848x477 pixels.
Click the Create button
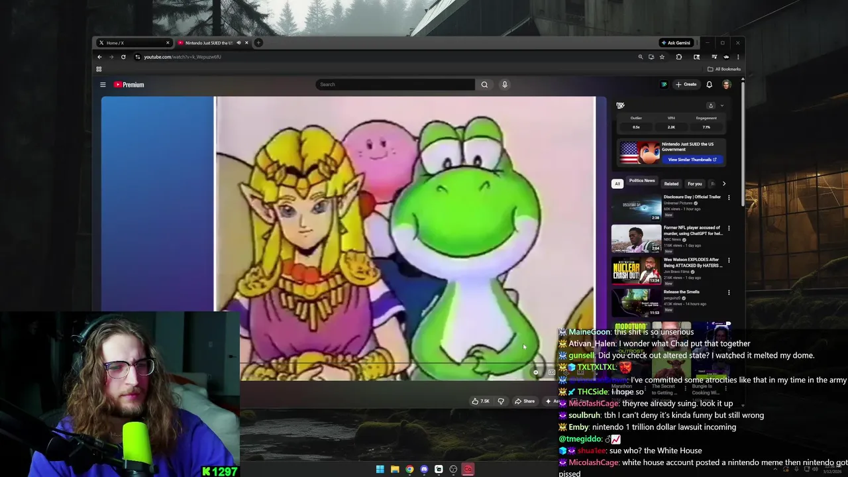point(686,85)
